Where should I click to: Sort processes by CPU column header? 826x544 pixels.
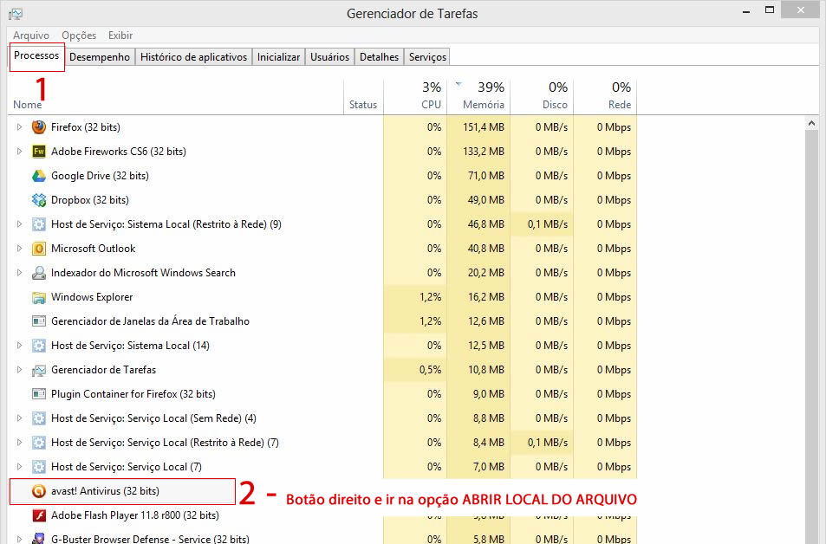431,104
